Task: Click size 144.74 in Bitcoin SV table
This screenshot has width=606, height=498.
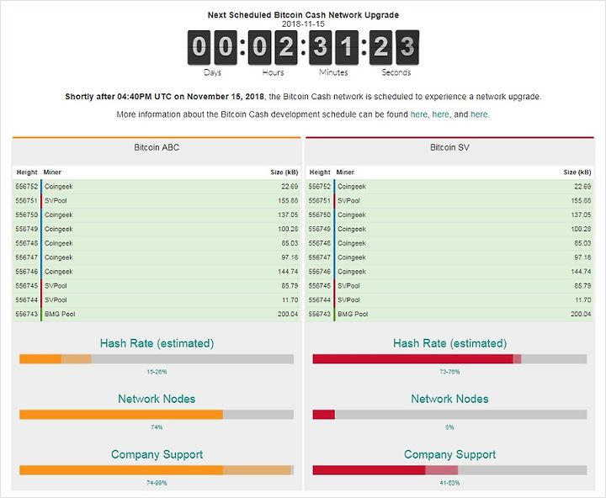Action: click(581, 272)
